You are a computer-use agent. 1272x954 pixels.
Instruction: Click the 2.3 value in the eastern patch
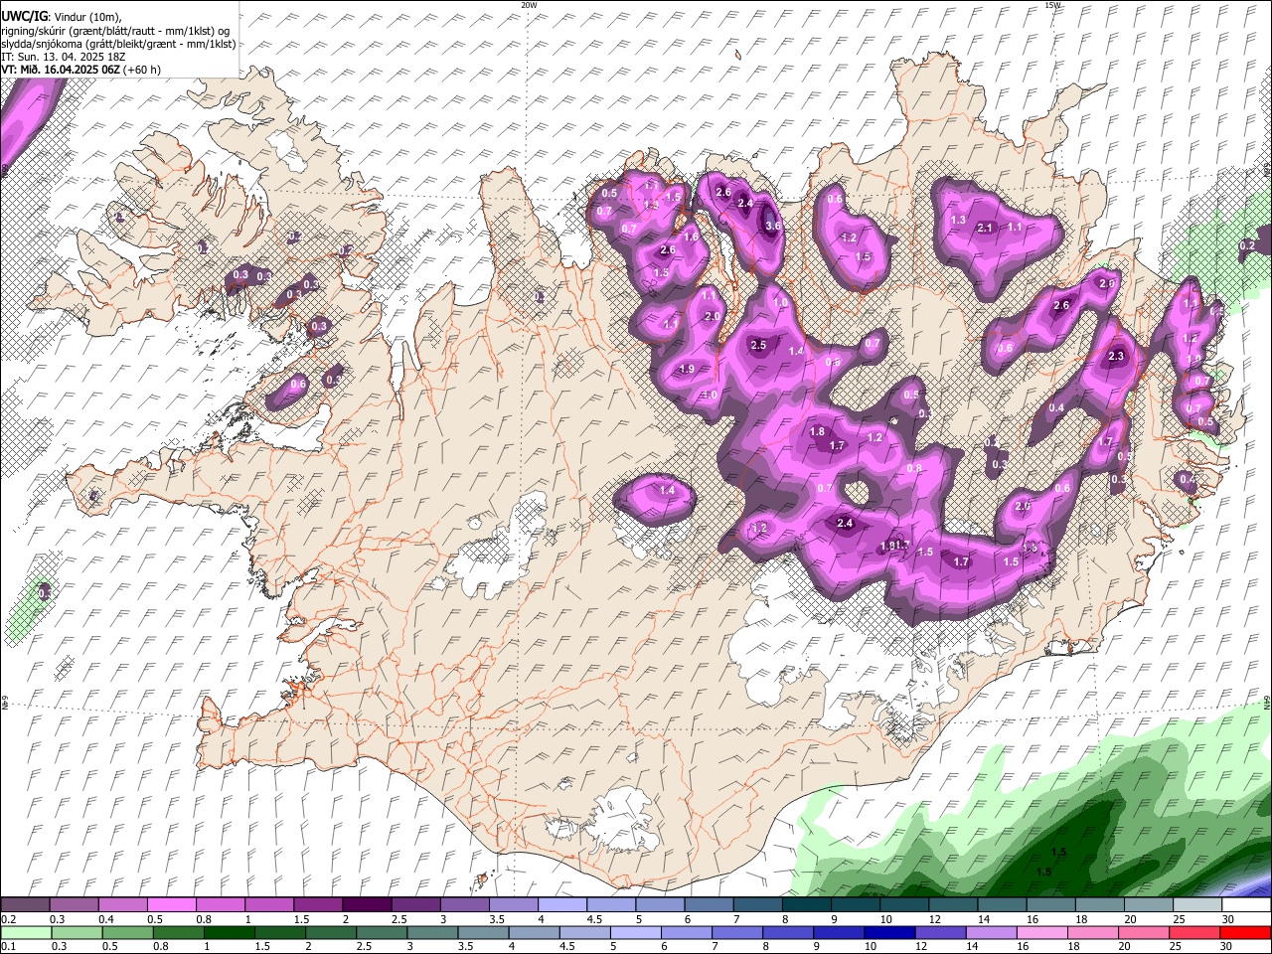tap(1116, 356)
